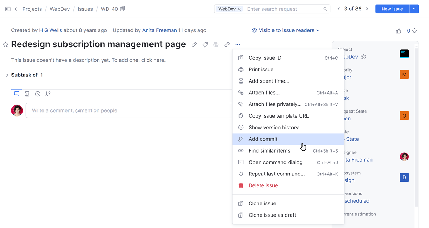This screenshot has width=429, height=228.
Task: Collapse the left panel with sidebar toggle
Action: pyautogui.click(x=8, y=9)
